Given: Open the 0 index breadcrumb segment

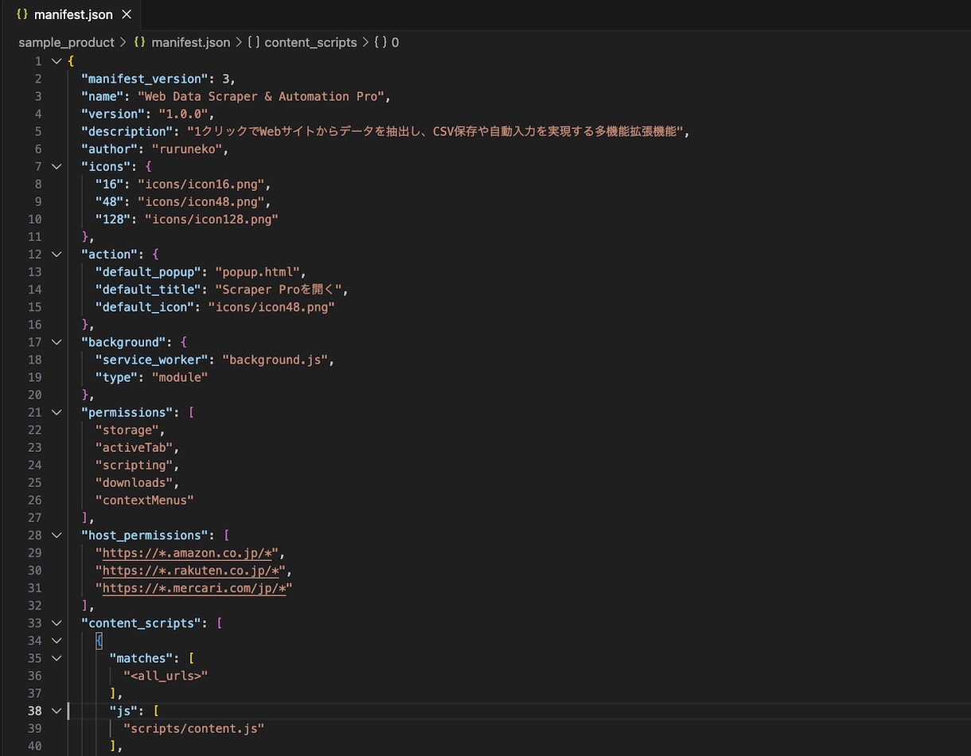Looking at the screenshot, I should click(387, 42).
